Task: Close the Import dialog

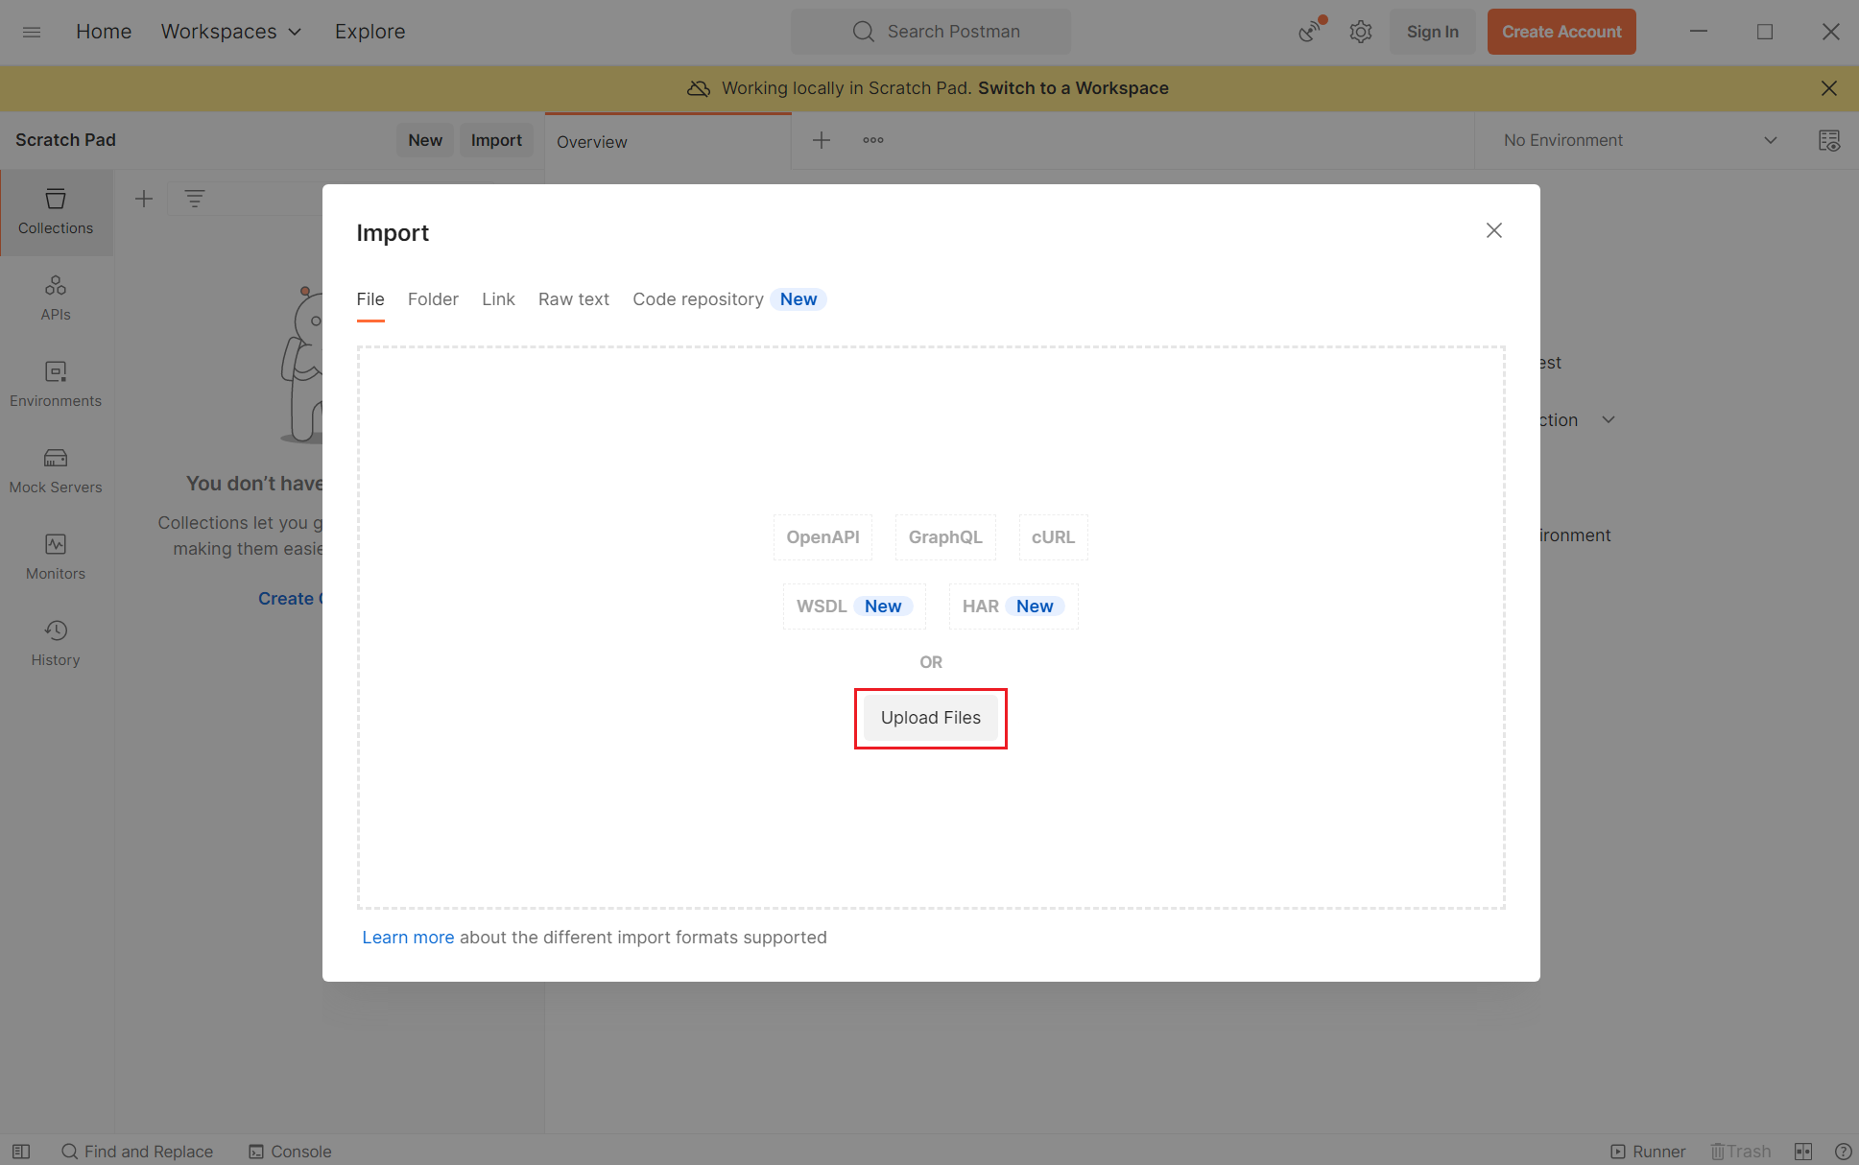Action: tap(1493, 230)
